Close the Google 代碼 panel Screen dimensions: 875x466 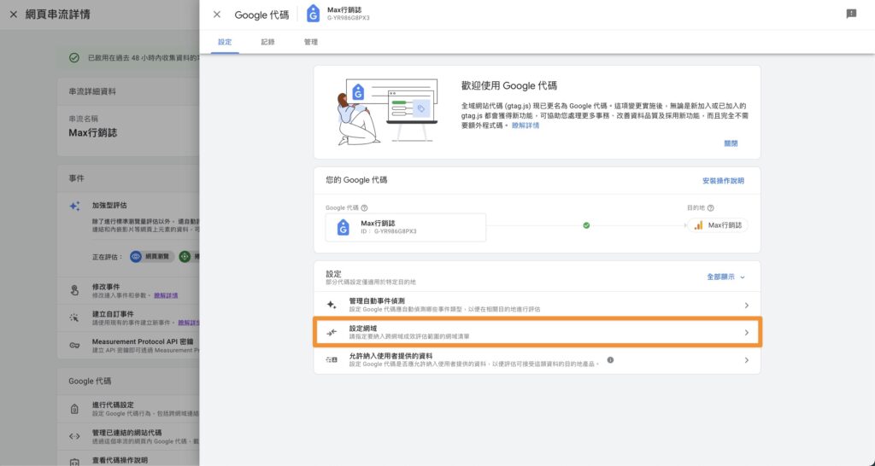[x=217, y=15]
